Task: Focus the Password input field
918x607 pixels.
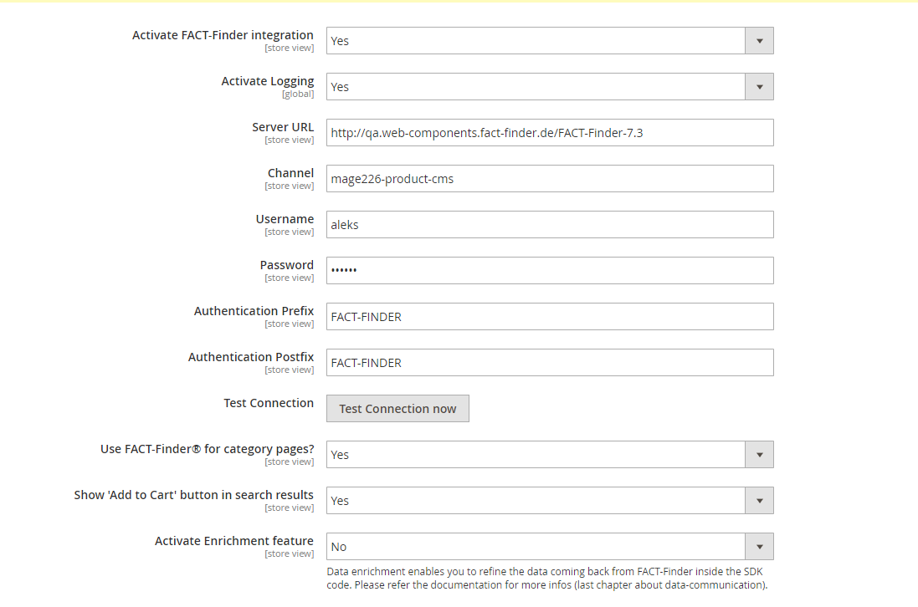Action: [x=550, y=270]
